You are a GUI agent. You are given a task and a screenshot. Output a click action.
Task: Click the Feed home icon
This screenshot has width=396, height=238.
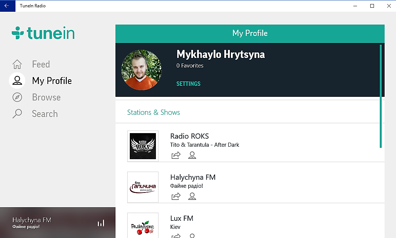point(17,64)
